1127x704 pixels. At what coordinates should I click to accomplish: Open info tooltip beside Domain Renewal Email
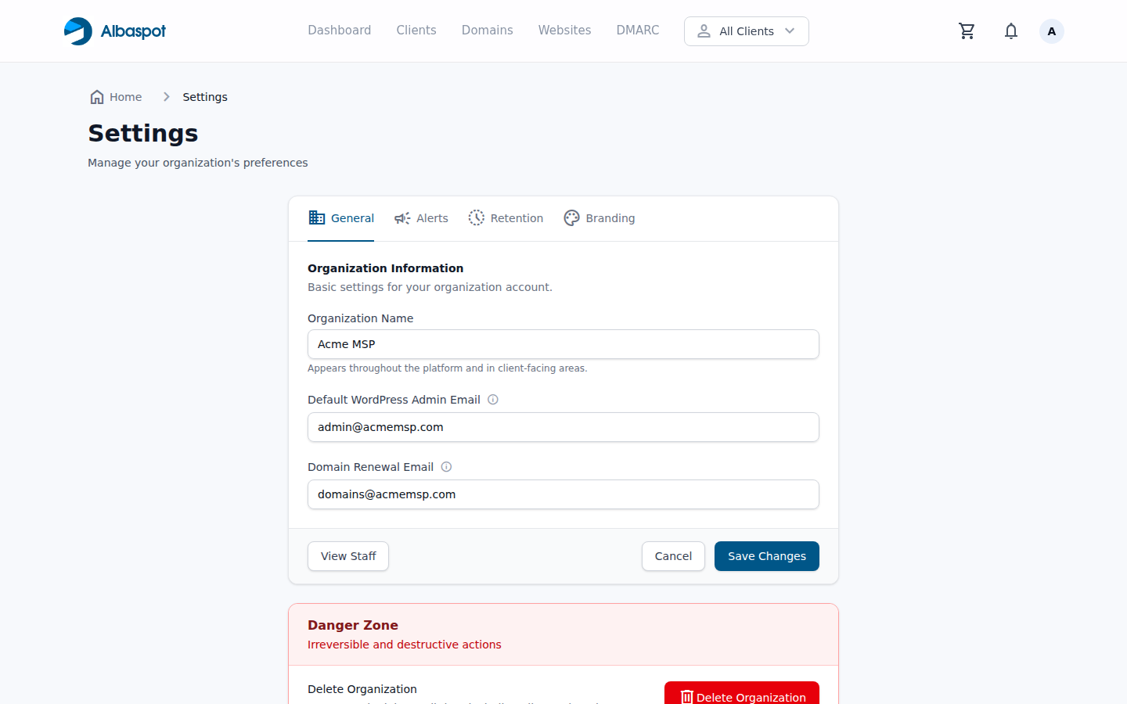pos(446,466)
